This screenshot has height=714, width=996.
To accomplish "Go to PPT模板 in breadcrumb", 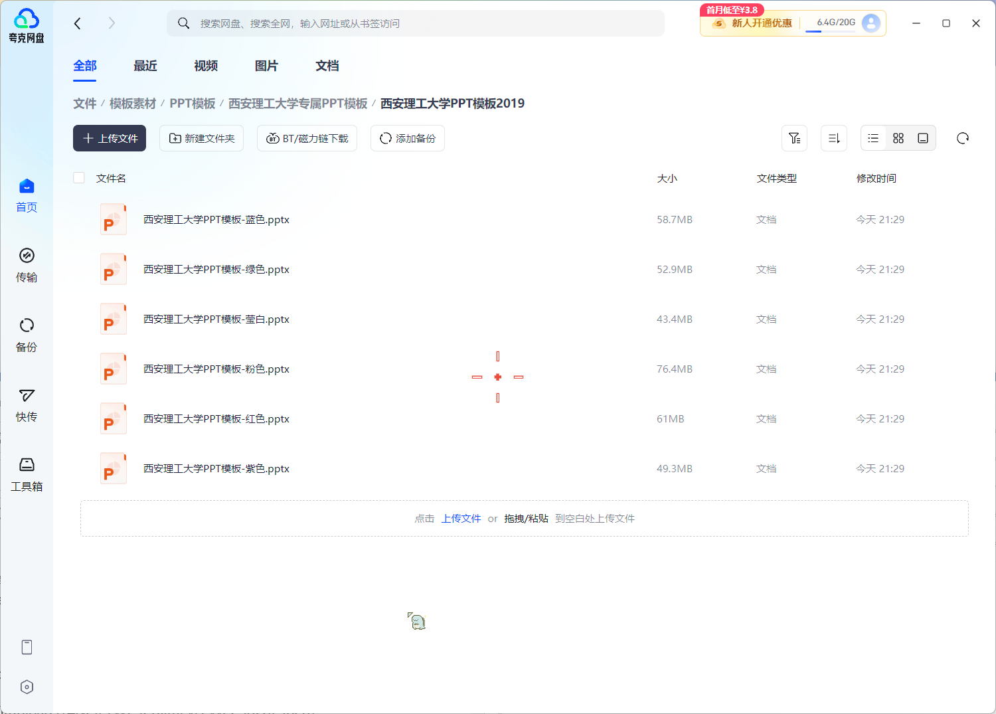I will (x=193, y=104).
